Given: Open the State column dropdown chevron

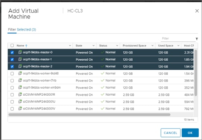Looking at the screenshot, I should [x=94, y=45].
